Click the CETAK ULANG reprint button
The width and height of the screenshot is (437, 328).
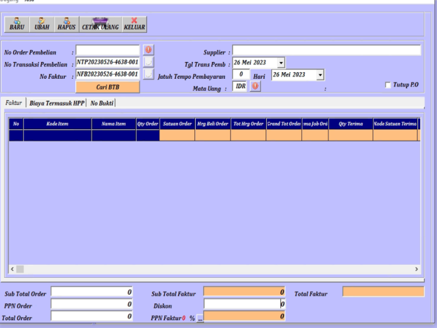pos(101,25)
